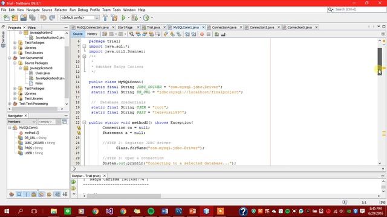Viewport: 387px width, 217px height.
Task: Switch to the History view button
Action: [x=92, y=34]
